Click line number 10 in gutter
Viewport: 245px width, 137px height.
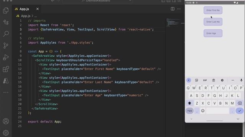20,60
